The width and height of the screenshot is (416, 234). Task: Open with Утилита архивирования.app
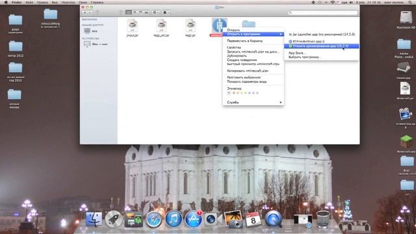pyautogui.click(x=322, y=46)
